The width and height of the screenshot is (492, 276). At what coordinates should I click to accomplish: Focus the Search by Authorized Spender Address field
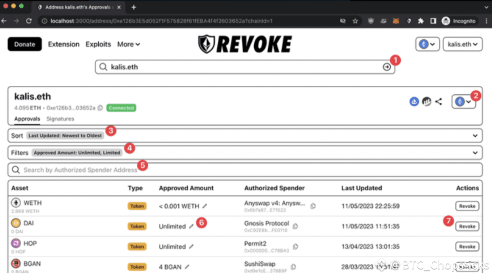pos(245,170)
